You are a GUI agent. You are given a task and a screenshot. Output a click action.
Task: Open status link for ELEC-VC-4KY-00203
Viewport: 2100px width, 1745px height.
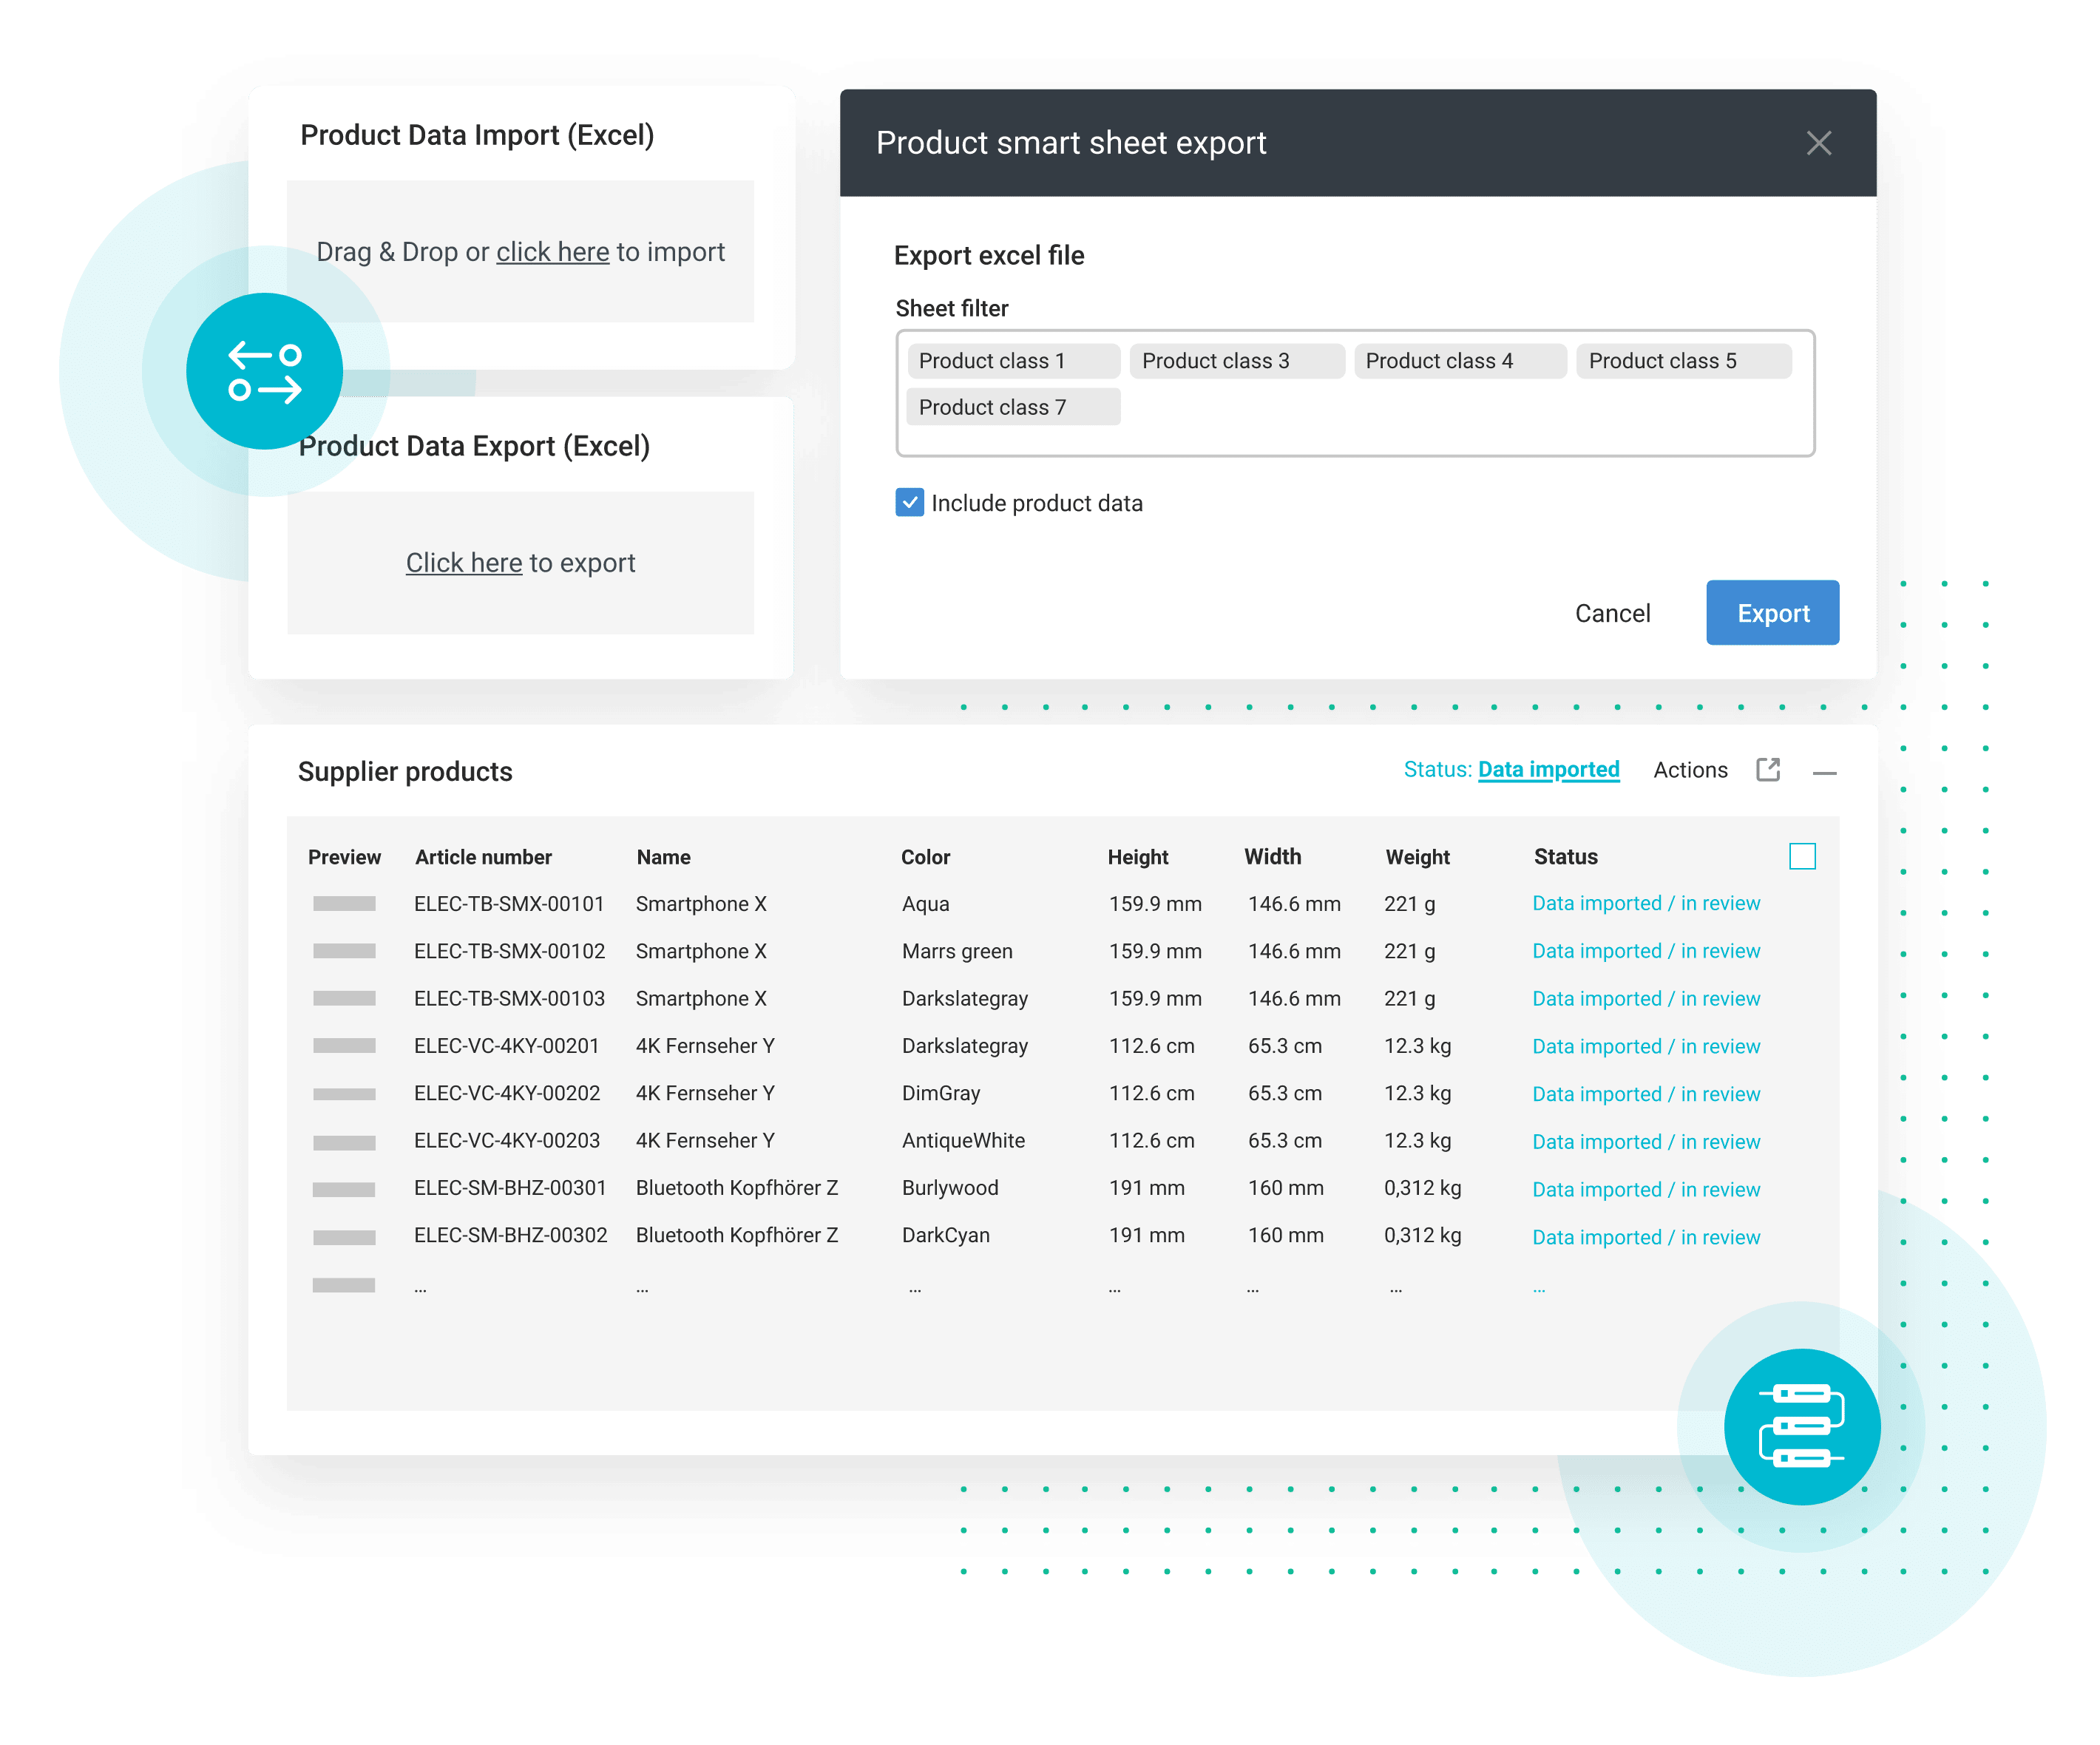click(1646, 1141)
